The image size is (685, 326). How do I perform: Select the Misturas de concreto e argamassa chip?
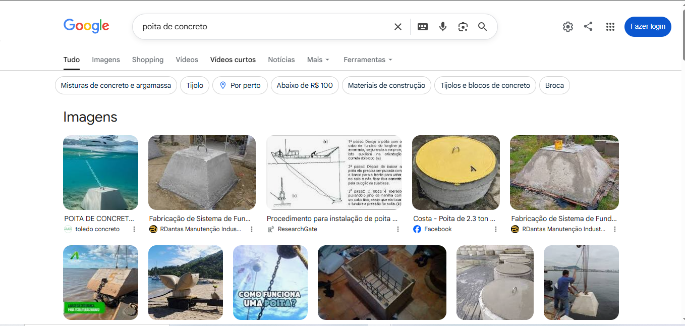(116, 85)
